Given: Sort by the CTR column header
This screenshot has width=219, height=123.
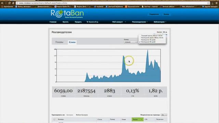Looking at the screenshot, I should (146, 119).
